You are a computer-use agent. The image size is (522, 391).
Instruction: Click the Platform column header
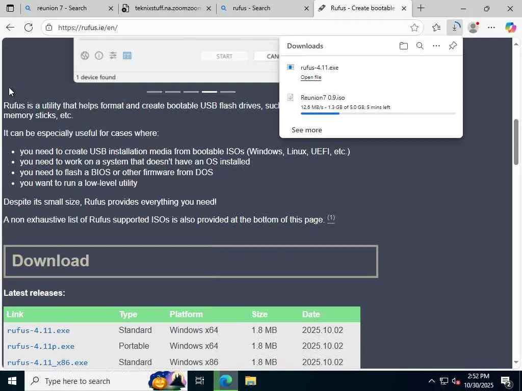[x=186, y=314]
